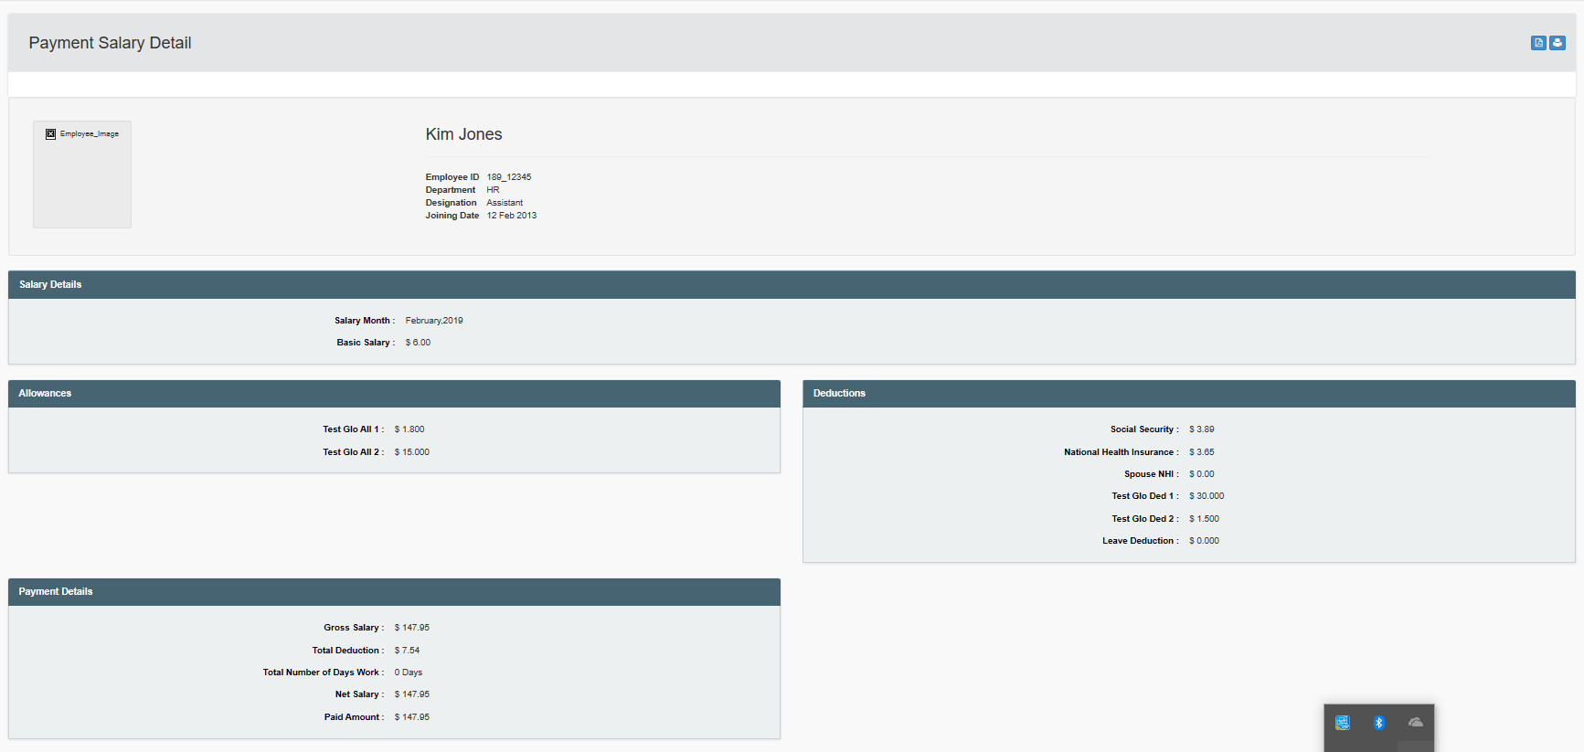Click the Joining Date 12 Feb 2013

[x=511, y=216]
